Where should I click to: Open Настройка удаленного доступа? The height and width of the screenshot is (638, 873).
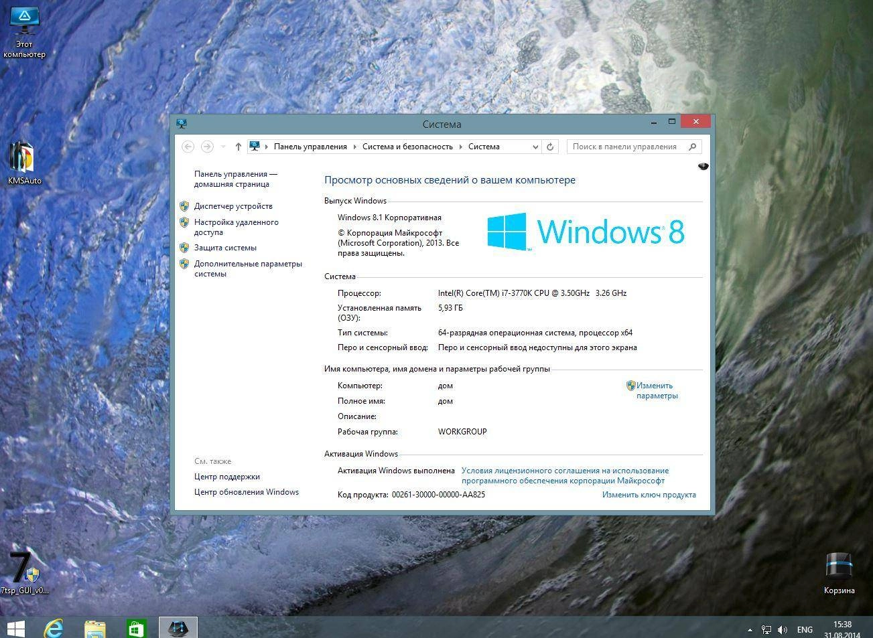236,227
